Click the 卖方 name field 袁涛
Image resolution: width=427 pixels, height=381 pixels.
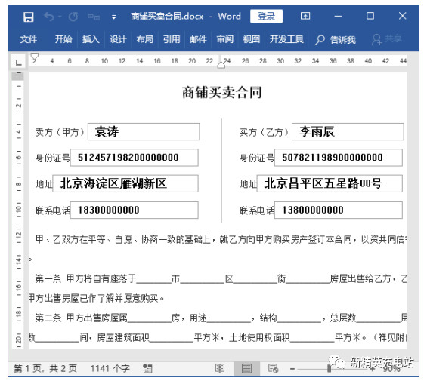pos(144,132)
